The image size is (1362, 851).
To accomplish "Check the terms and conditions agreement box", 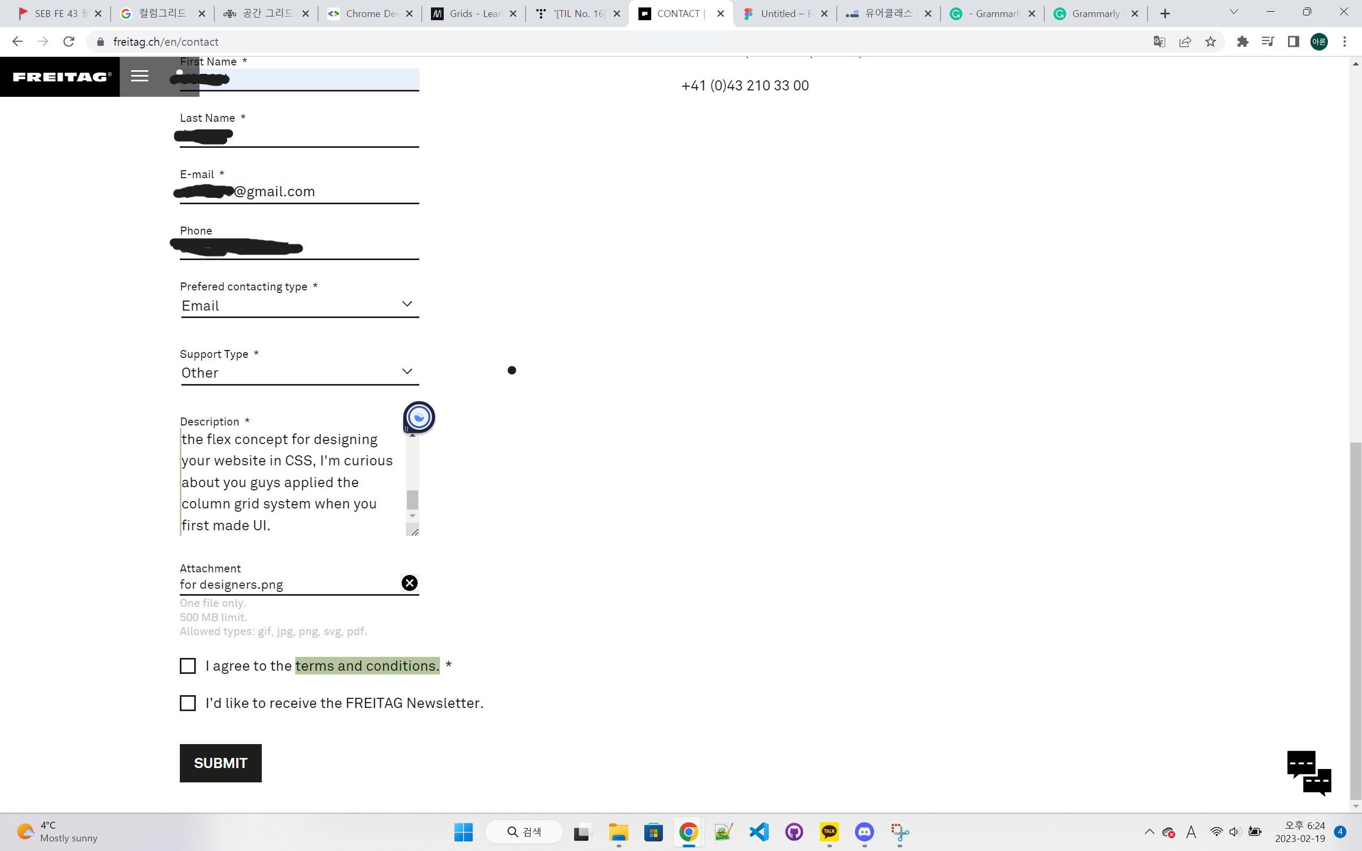I will [187, 666].
